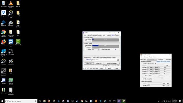
Task: Switch to the Graphics tab in CPU-Z
Action: click(x=109, y=35)
